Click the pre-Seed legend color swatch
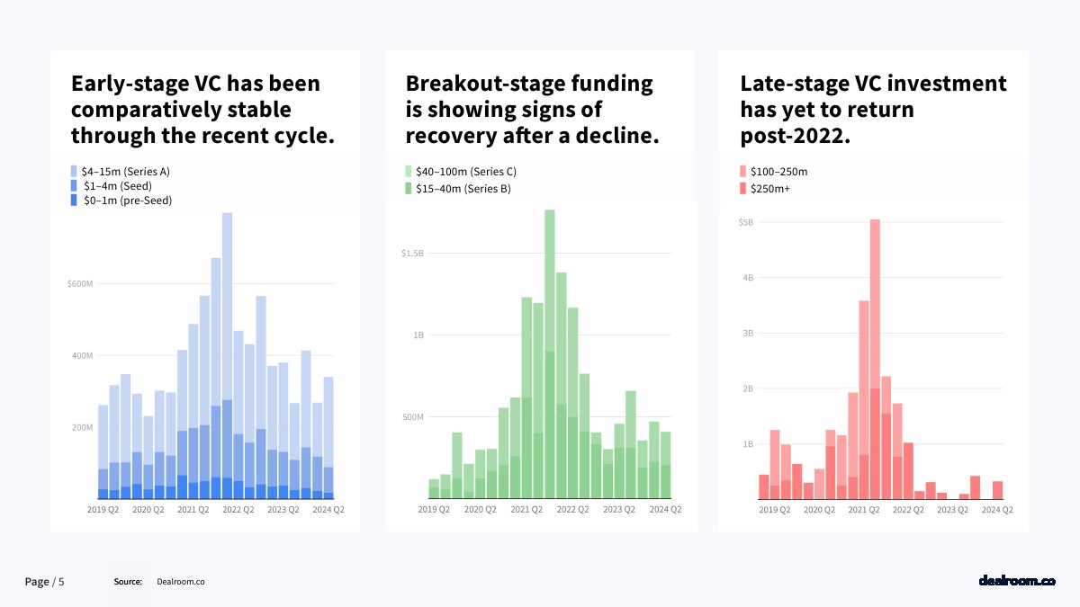 tap(75, 201)
